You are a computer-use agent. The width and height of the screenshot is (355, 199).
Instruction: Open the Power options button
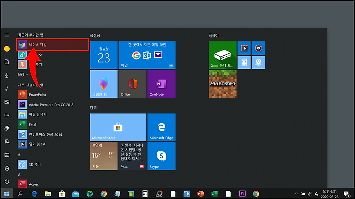coord(7,182)
